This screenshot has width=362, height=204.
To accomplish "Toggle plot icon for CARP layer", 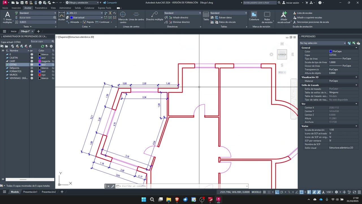I will point(32,61).
